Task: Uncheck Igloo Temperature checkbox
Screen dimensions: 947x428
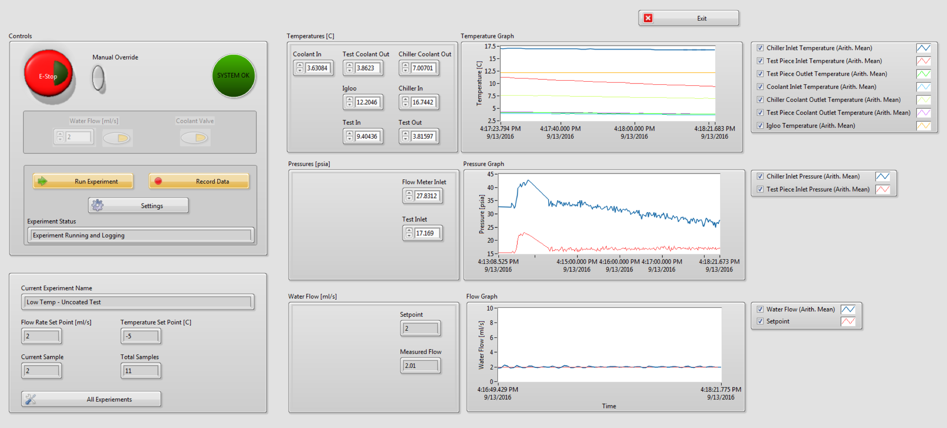Action: coord(760,126)
